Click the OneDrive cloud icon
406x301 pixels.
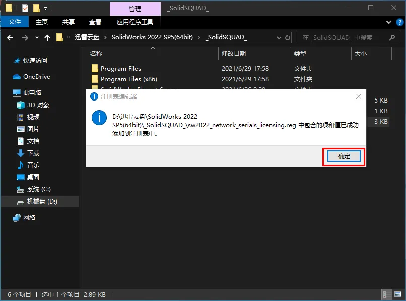pos(17,77)
